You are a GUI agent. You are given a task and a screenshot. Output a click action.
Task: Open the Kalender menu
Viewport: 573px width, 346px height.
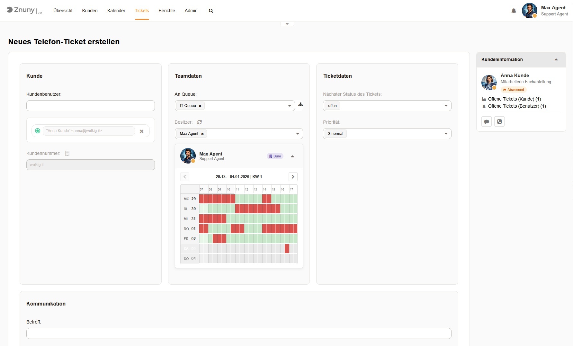116,11
